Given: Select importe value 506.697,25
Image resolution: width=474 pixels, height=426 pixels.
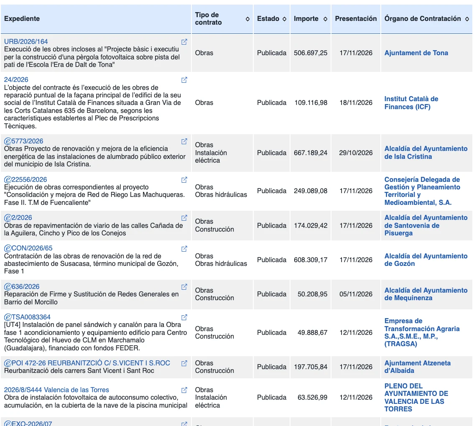Looking at the screenshot, I should pyautogui.click(x=311, y=53).
